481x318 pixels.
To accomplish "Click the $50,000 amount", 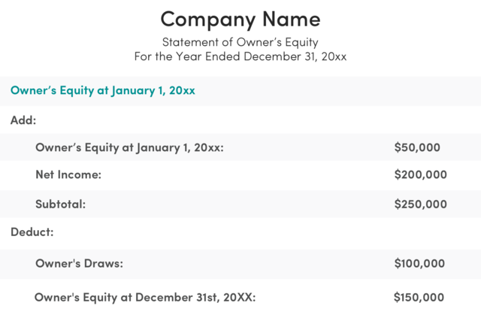I will [x=417, y=147].
